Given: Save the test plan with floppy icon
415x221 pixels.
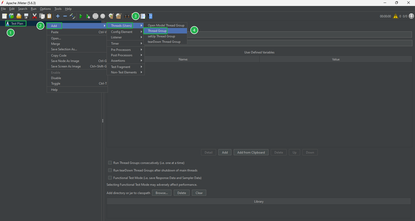Looking at the screenshot, I should tap(26, 16).
